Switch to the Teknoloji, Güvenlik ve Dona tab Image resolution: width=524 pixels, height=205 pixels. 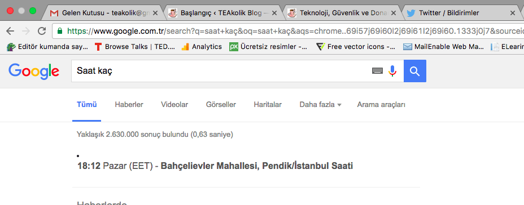click(341, 13)
